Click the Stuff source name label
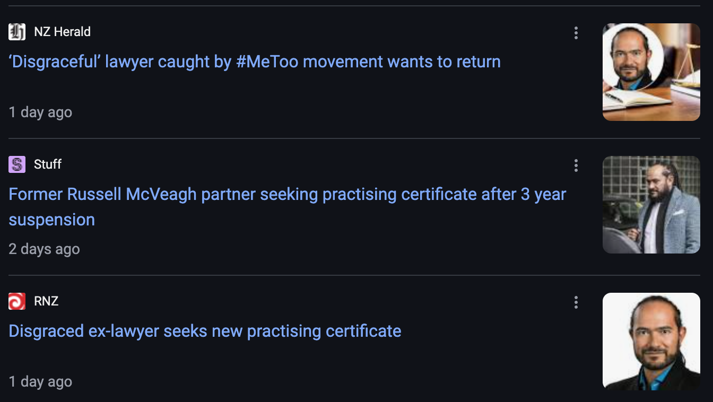The image size is (713, 402). [48, 164]
